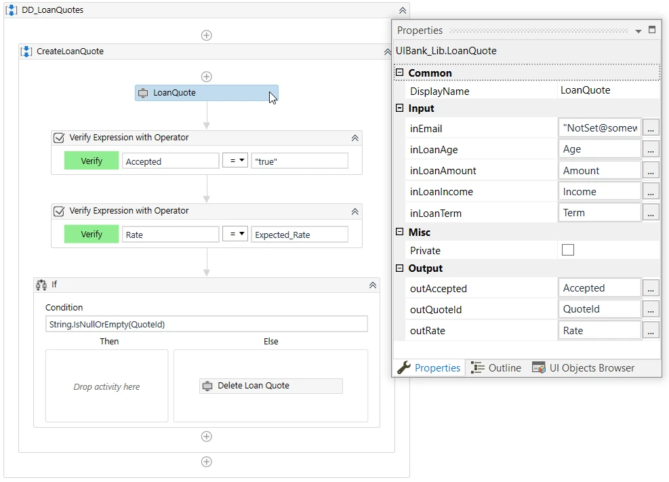
Task: Click the UI Objects Browser icon
Action: point(538,367)
